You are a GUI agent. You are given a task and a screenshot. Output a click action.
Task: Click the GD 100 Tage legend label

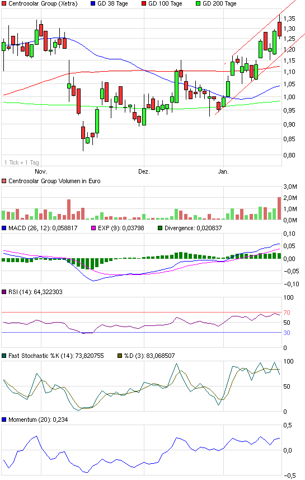pyautogui.click(x=165, y=4)
